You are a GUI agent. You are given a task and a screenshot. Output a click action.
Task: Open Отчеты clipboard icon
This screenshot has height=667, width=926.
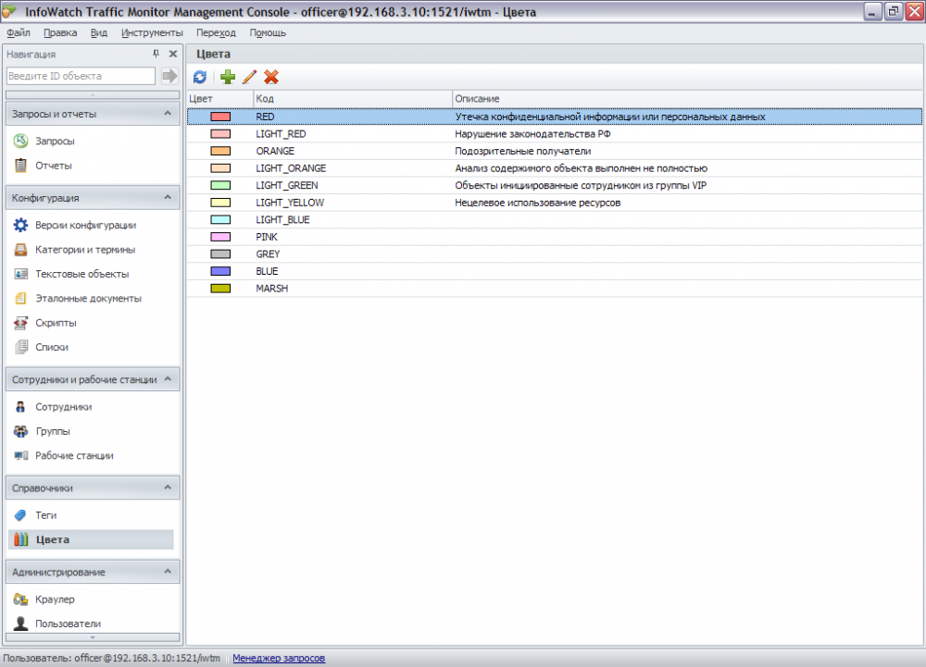click(20, 165)
